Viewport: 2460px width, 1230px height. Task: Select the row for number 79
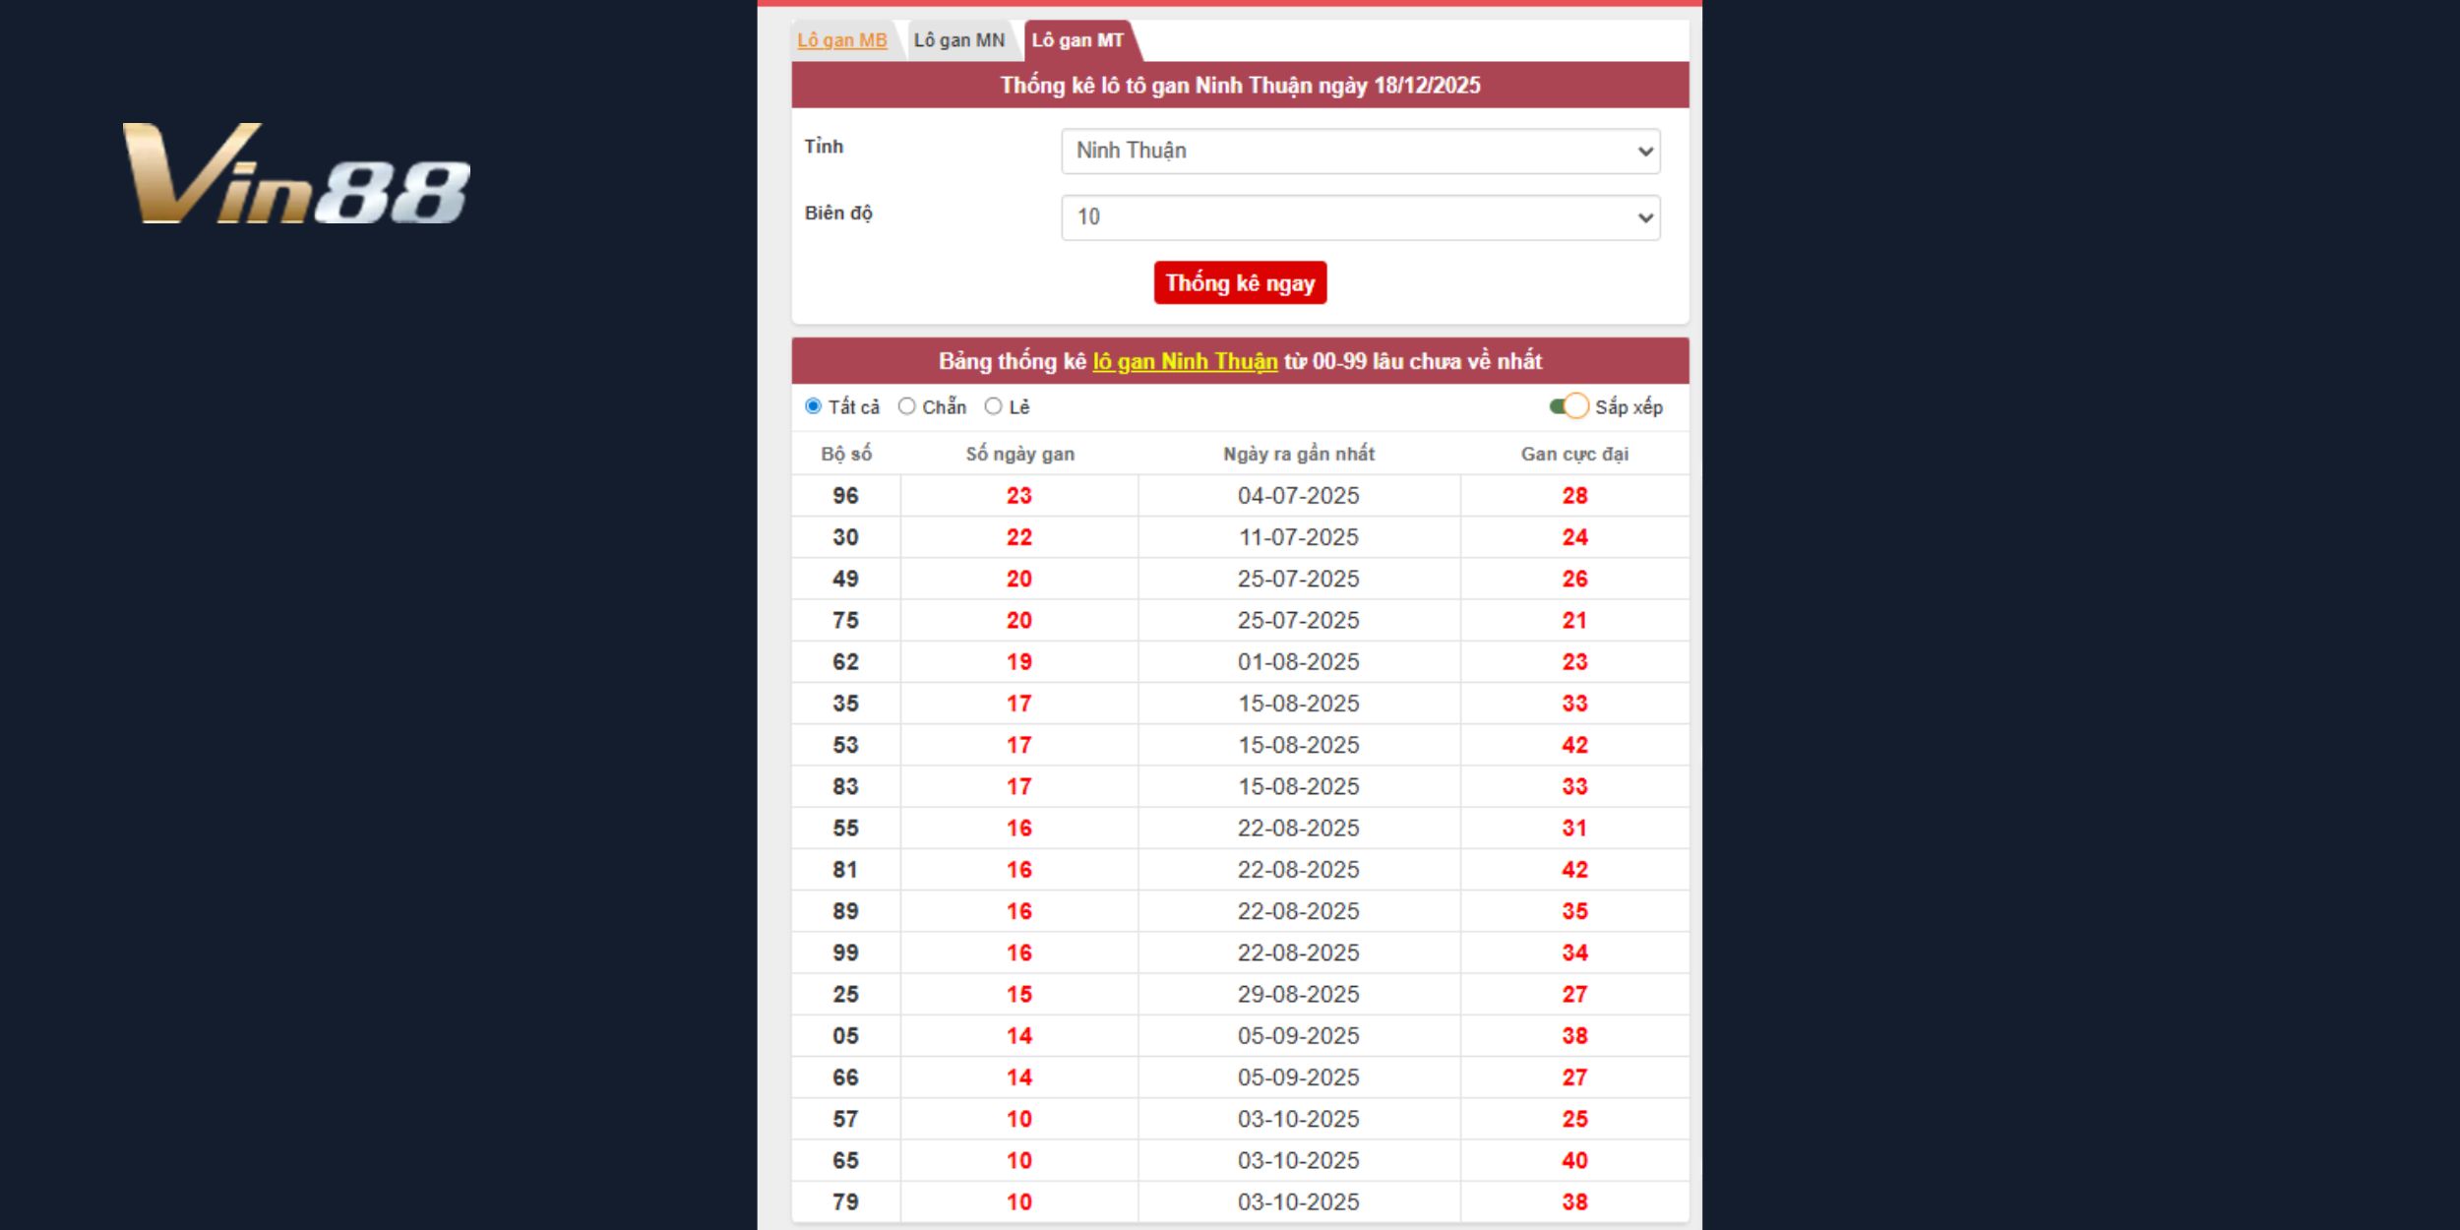[846, 1201]
